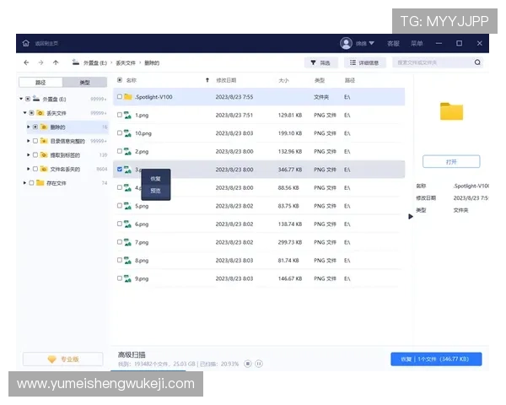The width and height of the screenshot is (506, 405).
Task: Stop the advanced scan
Action: coord(247,364)
